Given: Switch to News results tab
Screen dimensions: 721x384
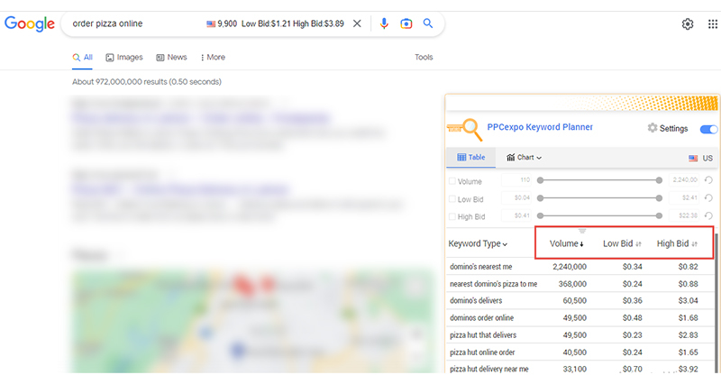Looking at the screenshot, I should point(171,57).
